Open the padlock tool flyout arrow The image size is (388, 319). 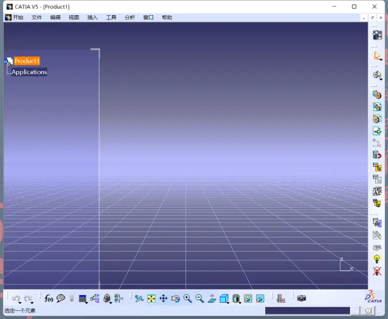point(110,303)
